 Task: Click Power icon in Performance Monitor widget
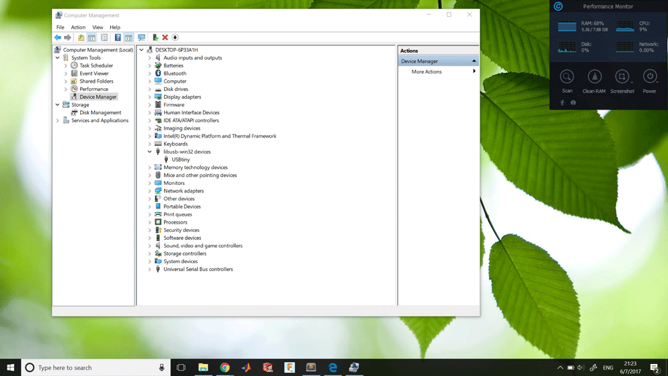click(x=650, y=77)
